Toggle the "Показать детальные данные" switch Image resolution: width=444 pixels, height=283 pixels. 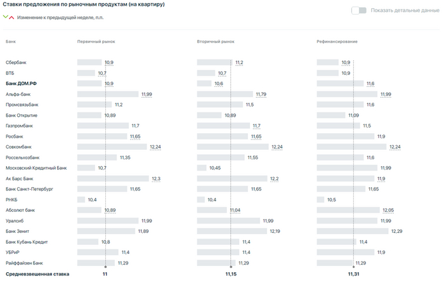pyautogui.click(x=359, y=10)
